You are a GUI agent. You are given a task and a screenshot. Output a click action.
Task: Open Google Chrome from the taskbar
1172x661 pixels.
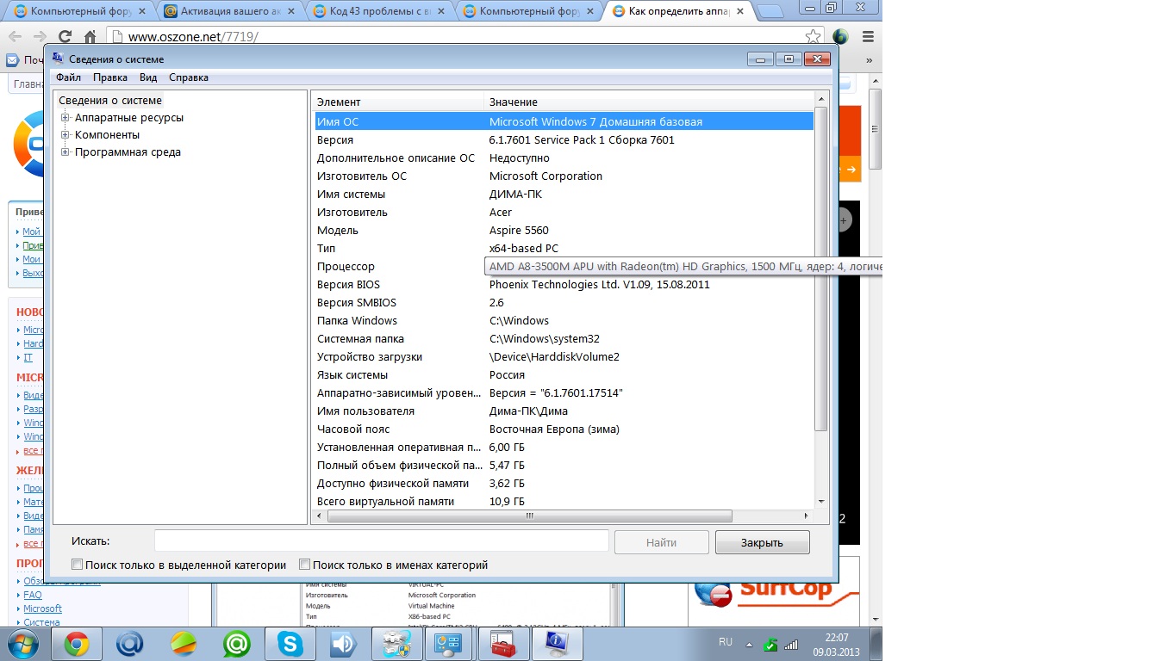pyautogui.click(x=77, y=644)
